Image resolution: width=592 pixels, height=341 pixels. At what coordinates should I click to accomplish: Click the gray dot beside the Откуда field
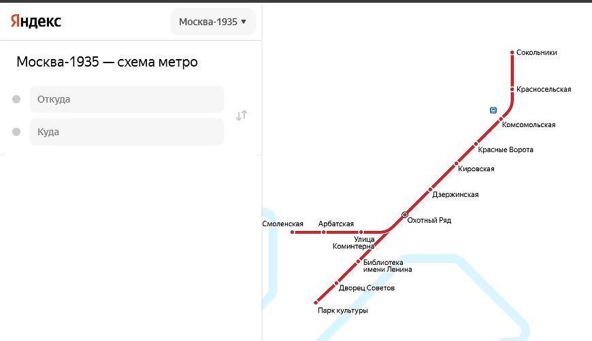tap(16, 99)
